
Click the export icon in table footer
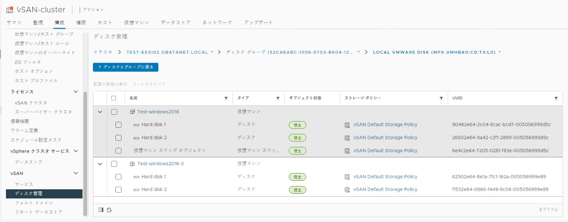[109, 210]
